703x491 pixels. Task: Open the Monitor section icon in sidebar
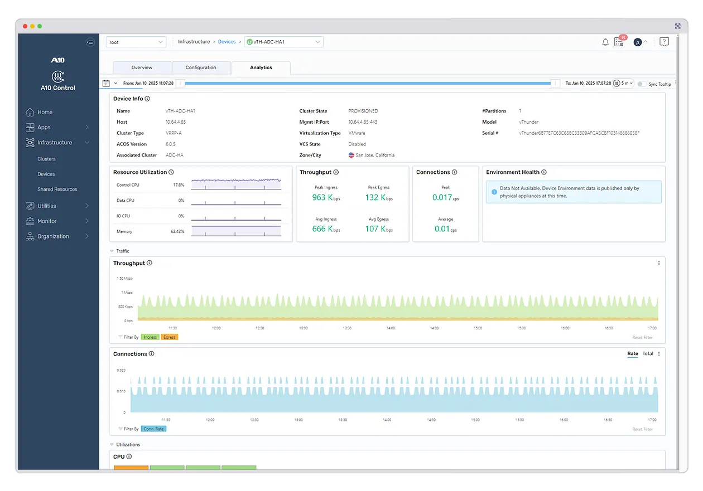(29, 221)
